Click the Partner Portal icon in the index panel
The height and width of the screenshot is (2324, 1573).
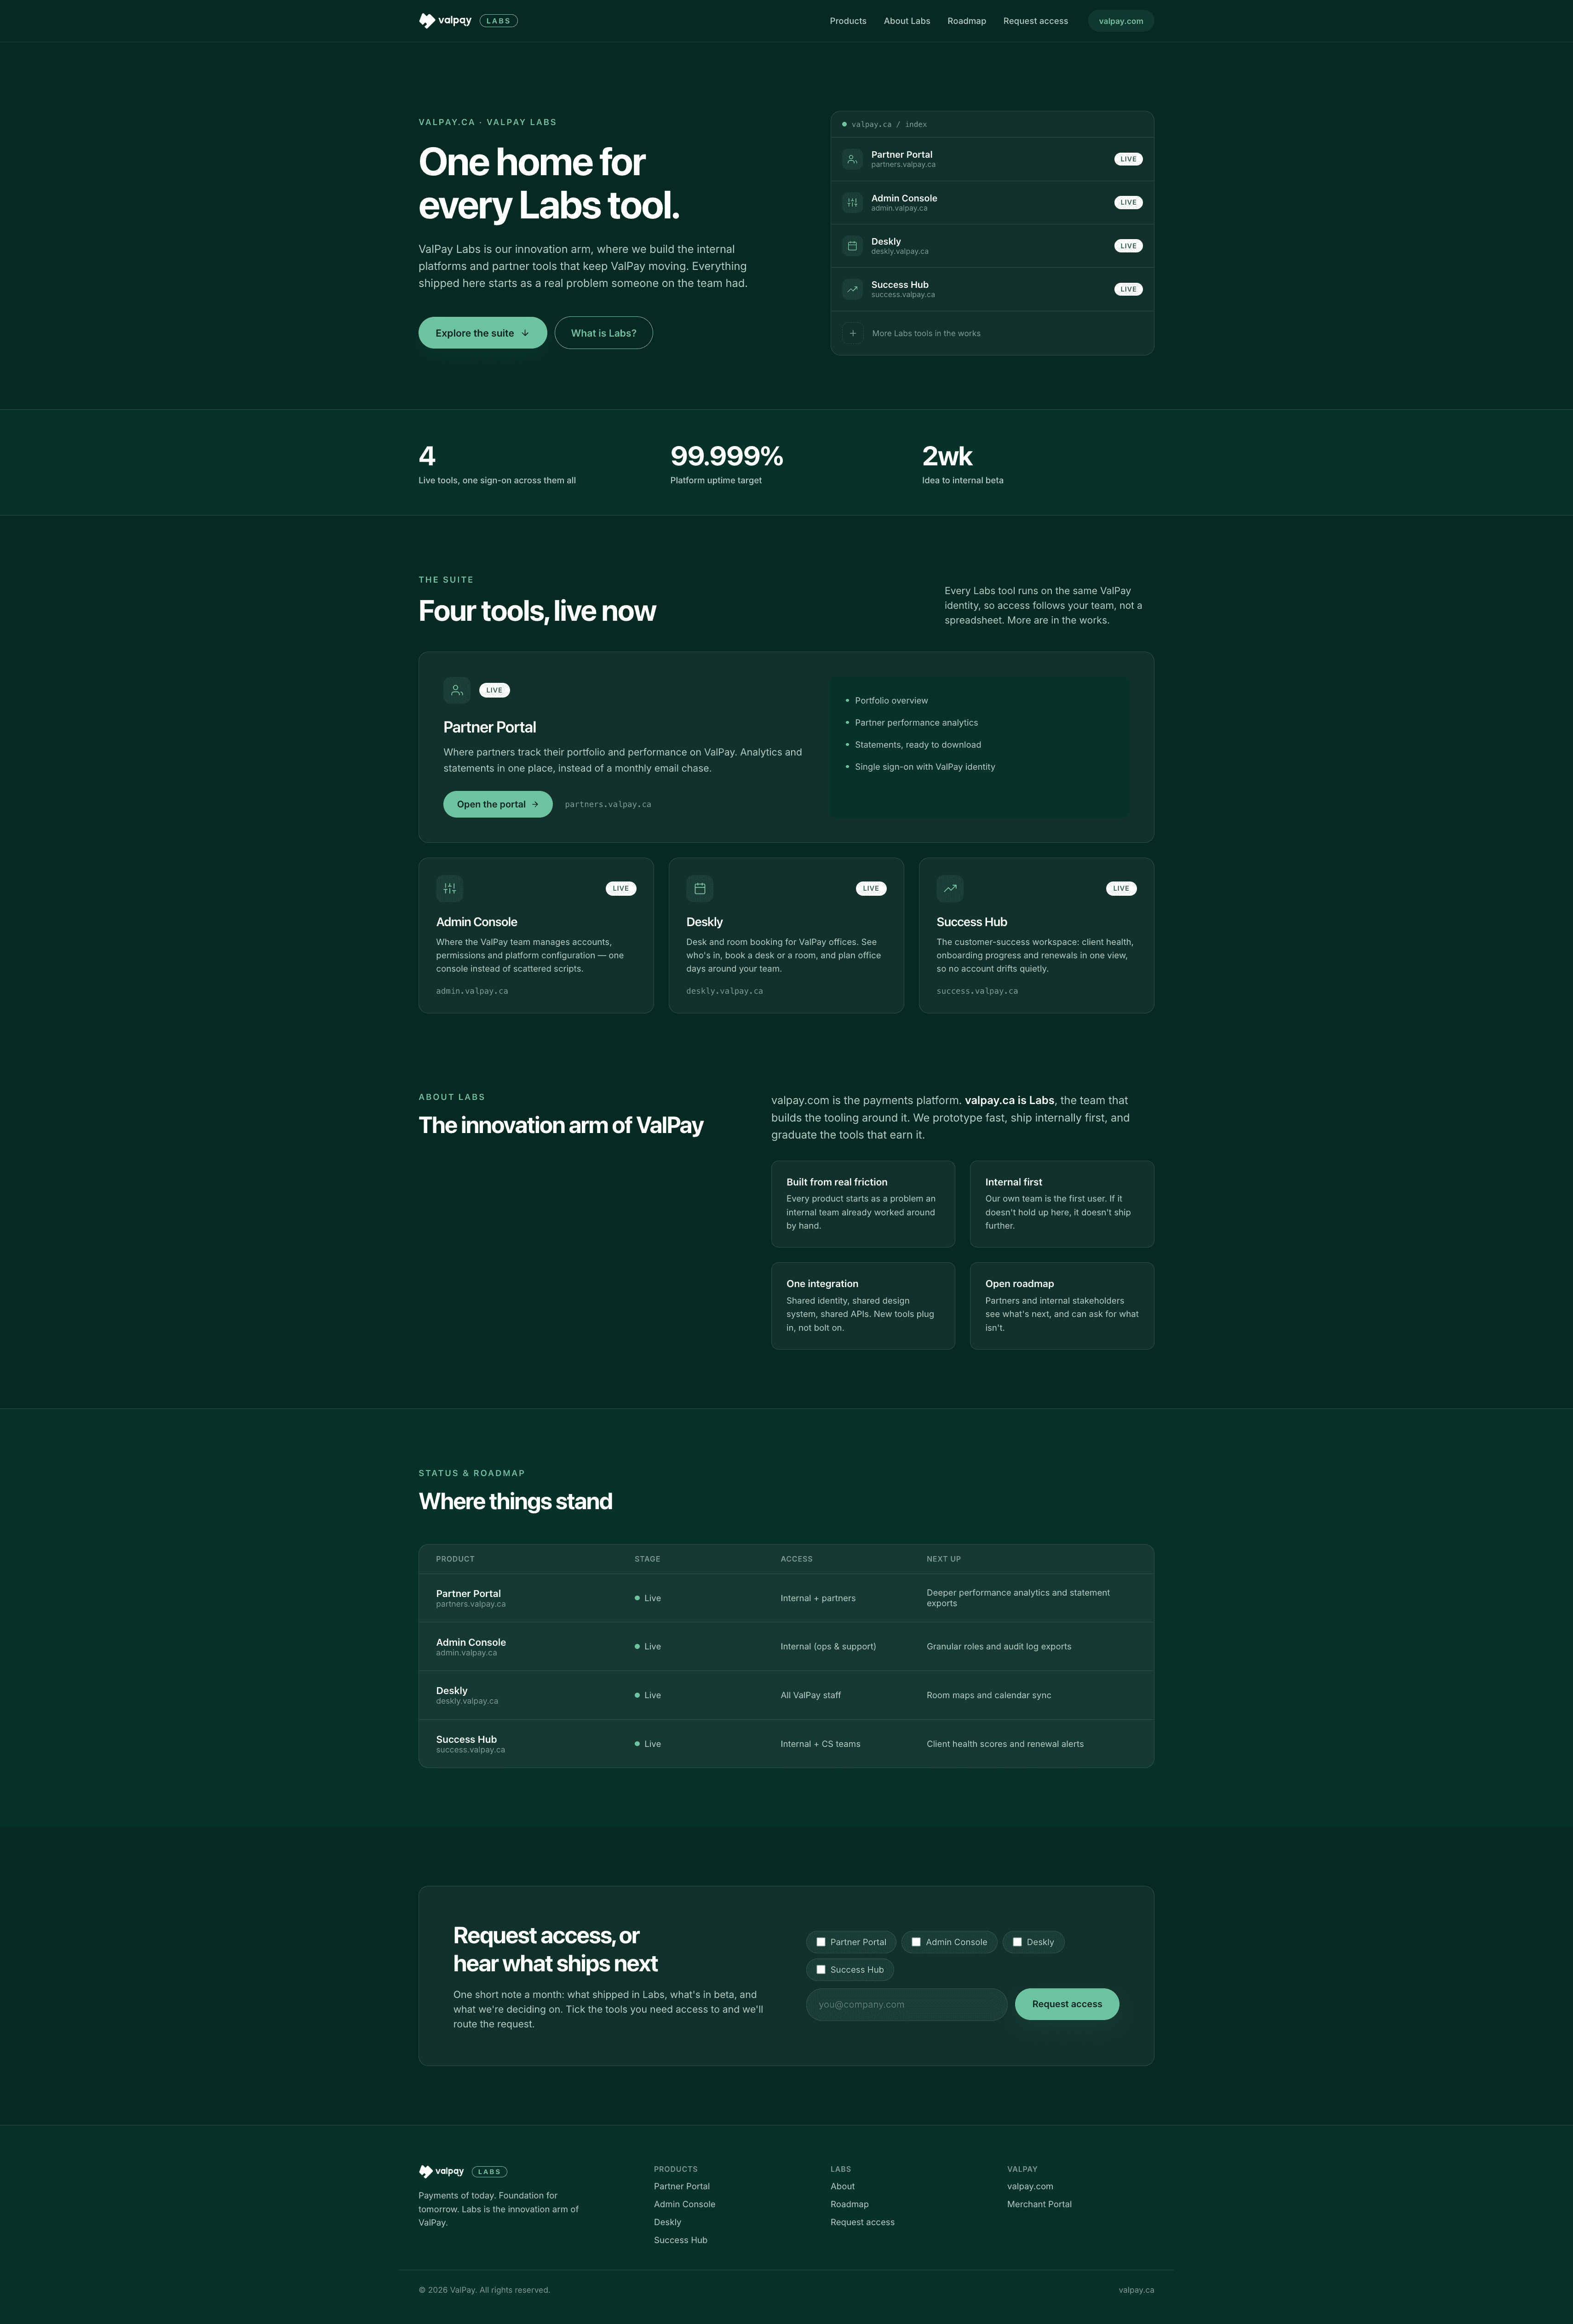852,159
